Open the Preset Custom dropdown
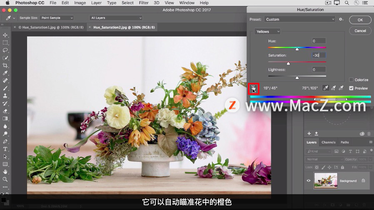The height and width of the screenshot is (210, 374). point(299,19)
